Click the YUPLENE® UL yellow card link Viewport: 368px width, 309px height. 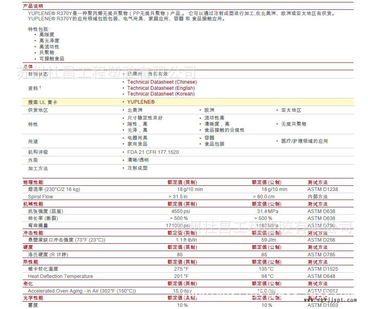pyautogui.click(x=141, y=102)
